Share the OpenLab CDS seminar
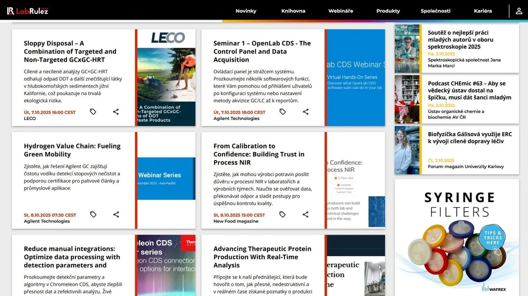528x296 pixels. point(306,112)
